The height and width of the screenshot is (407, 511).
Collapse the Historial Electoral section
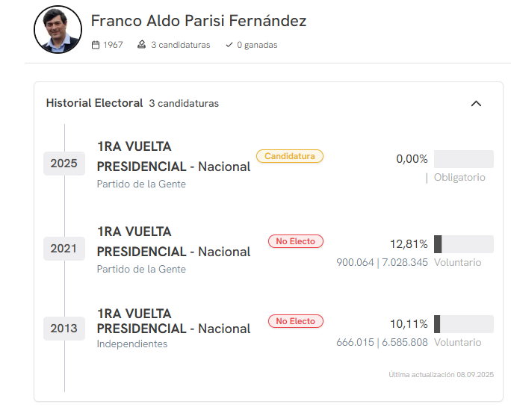[x=476, y=104]
